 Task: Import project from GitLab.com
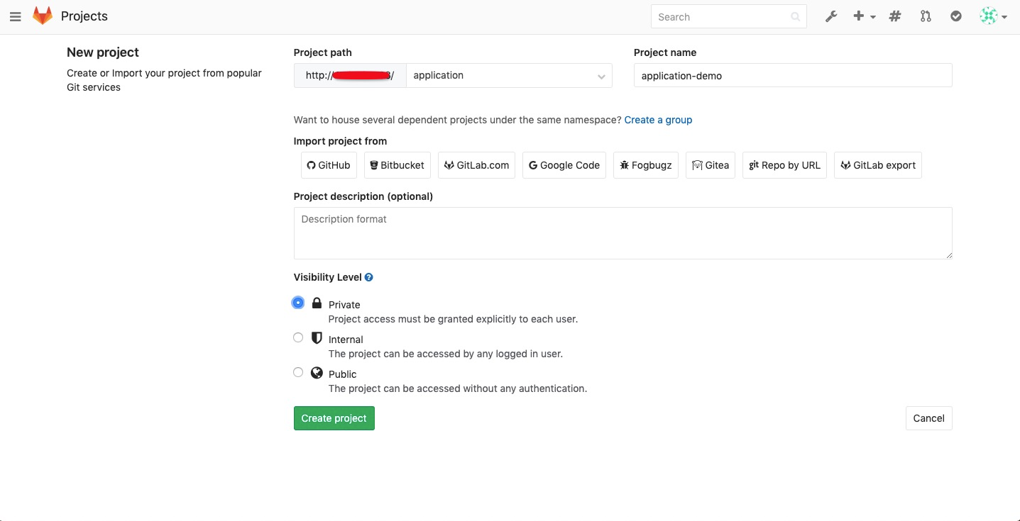(x=476, y=165)
